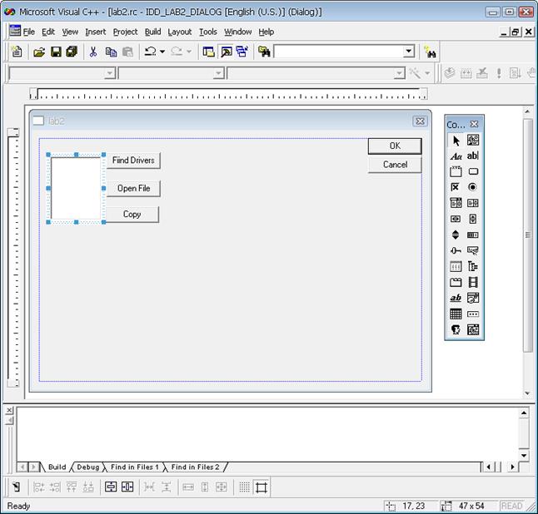Choose the Extended Combo Box tool
Screen dimensions: 538x514
point(473,329)
